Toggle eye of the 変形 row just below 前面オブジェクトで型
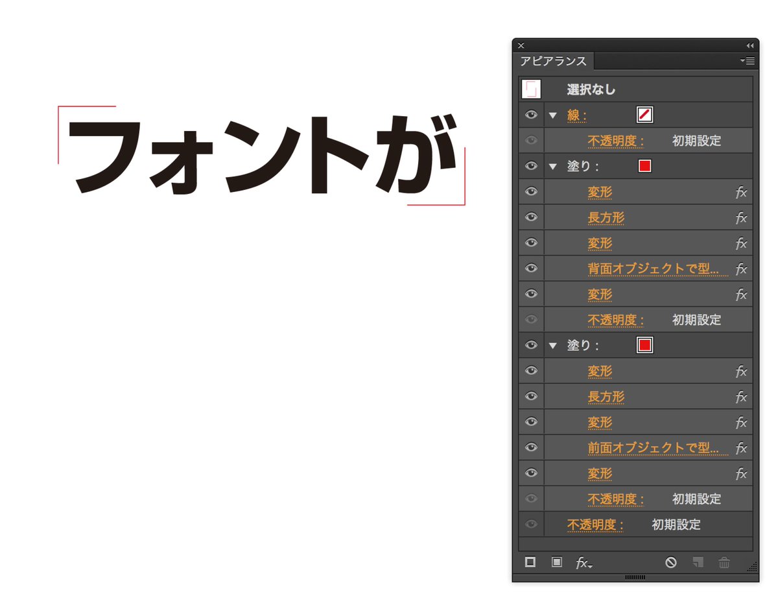Image resolution: width=778 pixels, height=609 pixels. click(x=532, y=473)
